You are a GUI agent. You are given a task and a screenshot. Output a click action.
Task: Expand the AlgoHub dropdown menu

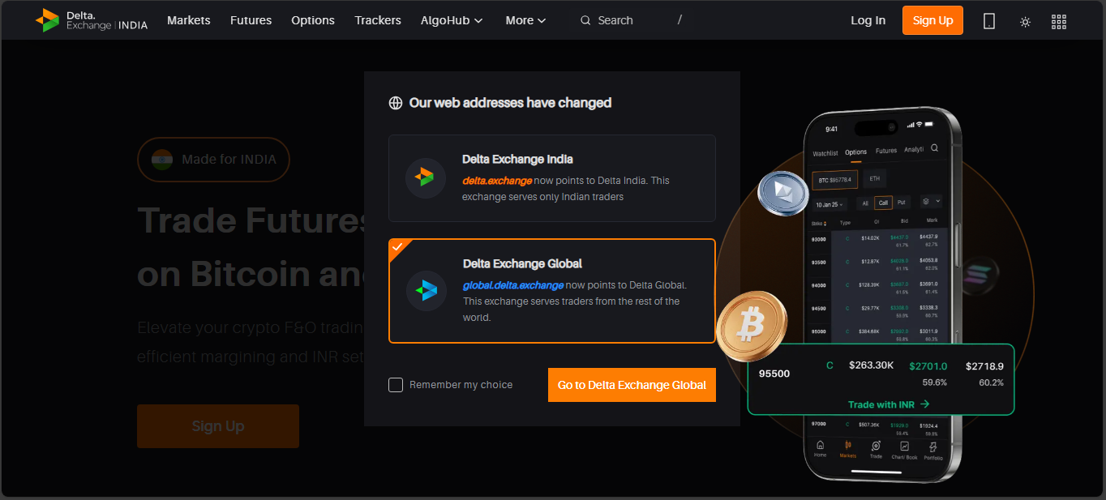(452, 20)
